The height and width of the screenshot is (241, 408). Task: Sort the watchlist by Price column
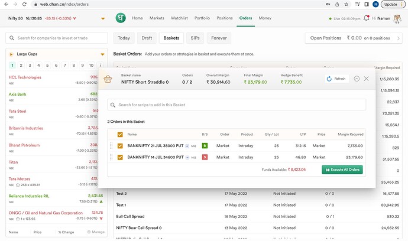37,232
